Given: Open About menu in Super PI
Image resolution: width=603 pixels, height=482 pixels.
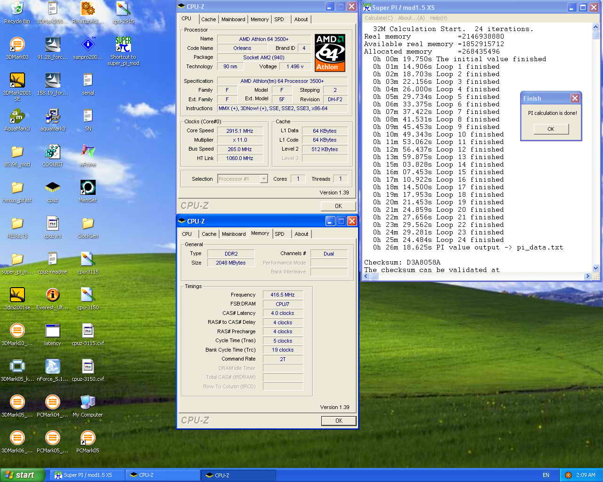Looking at the screenshot, I should pyautogui.click(x=411, y=18).
